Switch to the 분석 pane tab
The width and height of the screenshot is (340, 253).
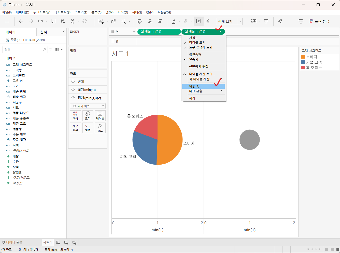point(44,32)
